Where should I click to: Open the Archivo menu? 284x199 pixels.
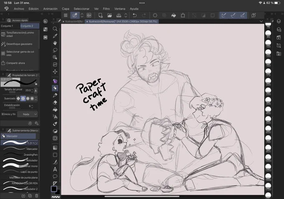coord(19,9)
